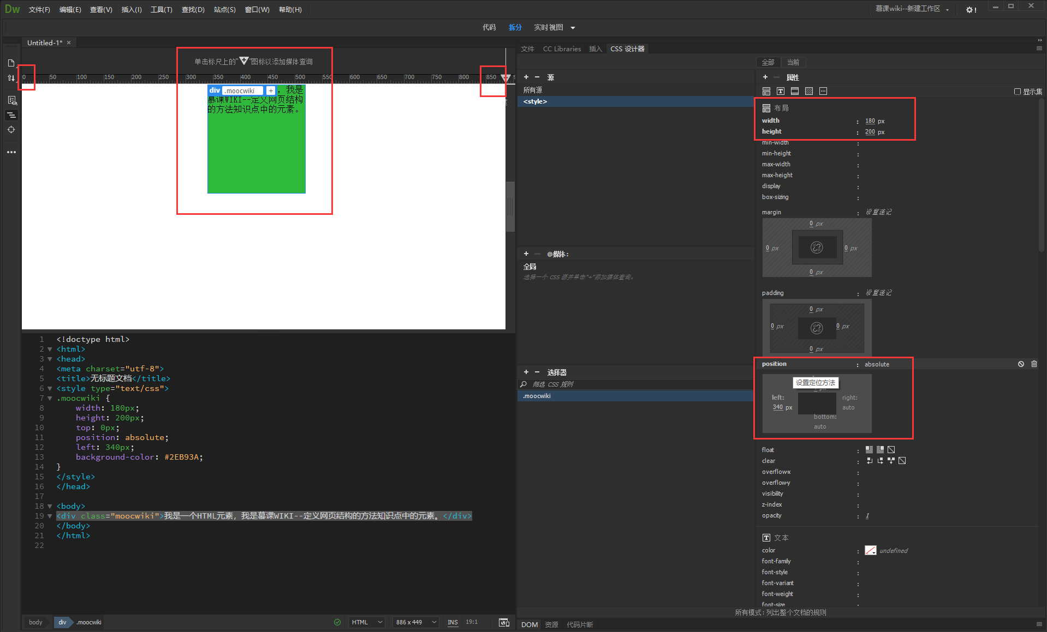Add a selector with plus icon
The width and height of the screenshot is (1047, 632).
click(x=526, y=372)
